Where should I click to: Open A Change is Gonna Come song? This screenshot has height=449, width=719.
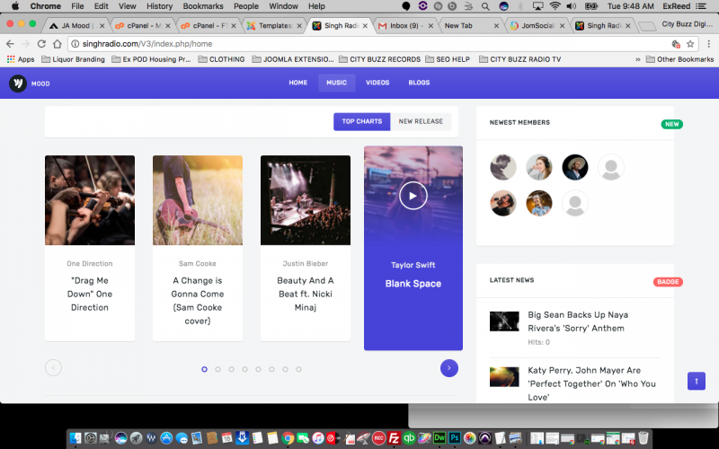(198, 301)
